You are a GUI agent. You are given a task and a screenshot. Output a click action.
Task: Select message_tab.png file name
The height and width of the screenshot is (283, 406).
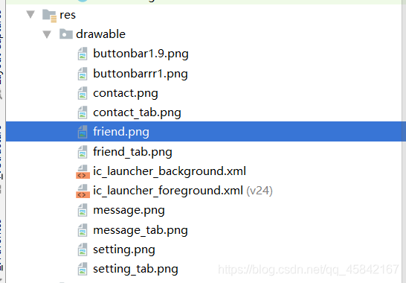click(141, 231)
